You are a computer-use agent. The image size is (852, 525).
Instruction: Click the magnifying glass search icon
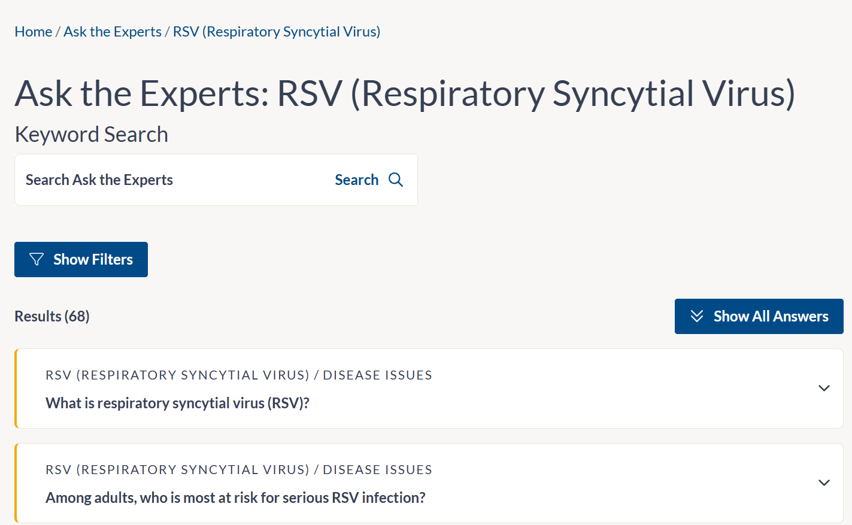tap(396, 180)
